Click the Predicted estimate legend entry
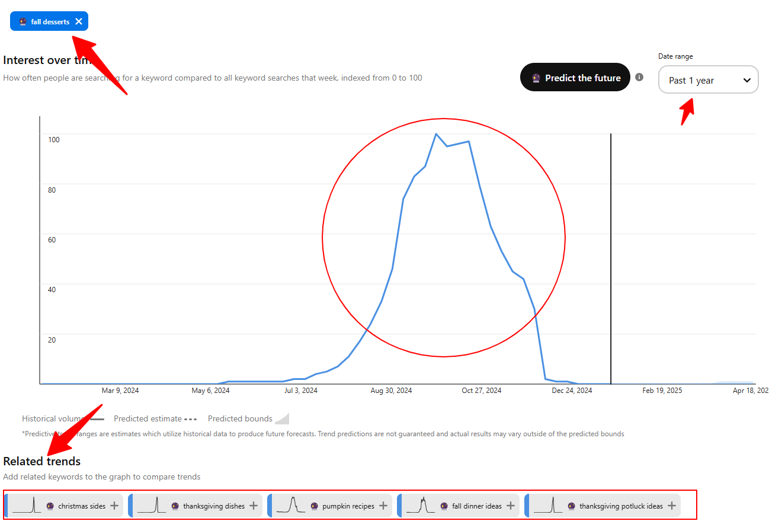 click(x=155, y=418)
